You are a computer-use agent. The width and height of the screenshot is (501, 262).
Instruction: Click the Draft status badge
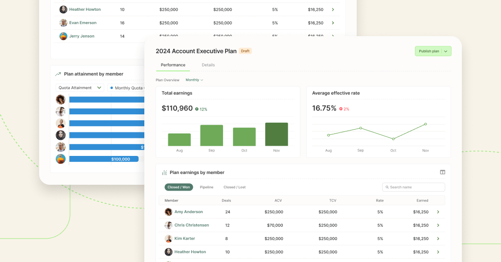click(x=245, y=51)
